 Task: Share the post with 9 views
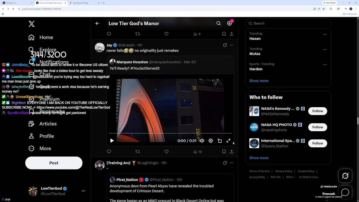(231, 34)
